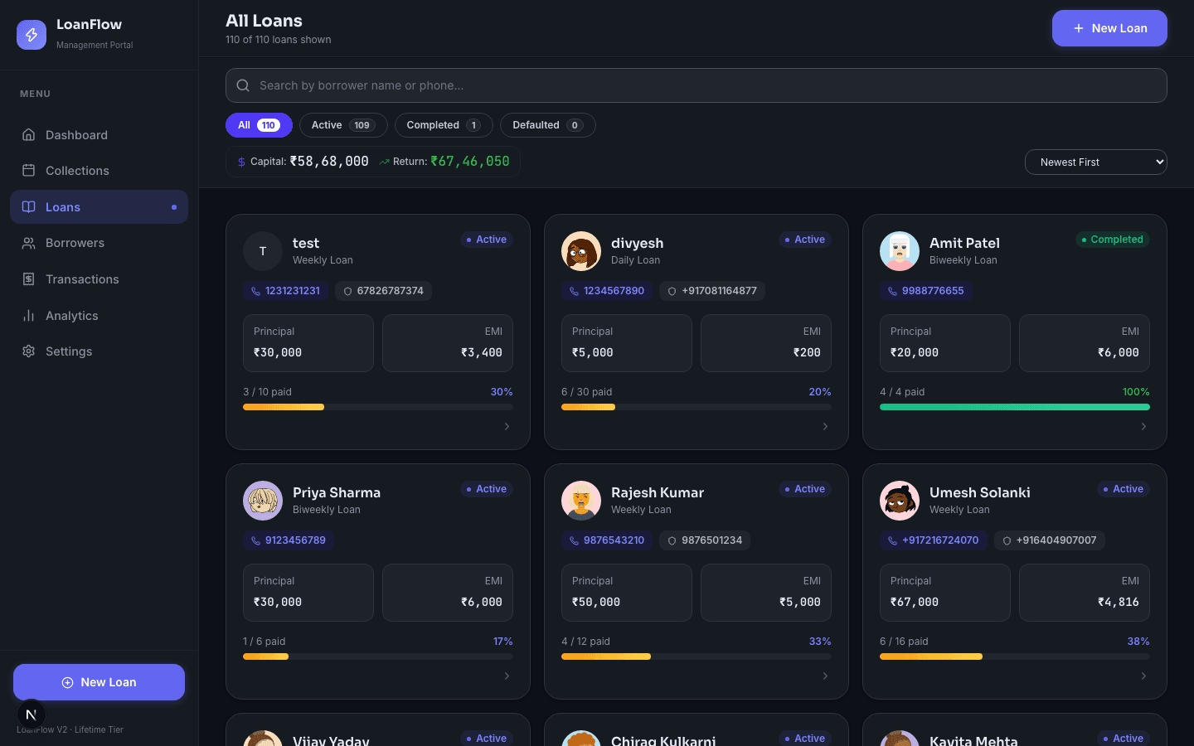Click Priya Sharma's avatar picture
This screenshot has height=746, width=1194.
click(x=263, y=501)
